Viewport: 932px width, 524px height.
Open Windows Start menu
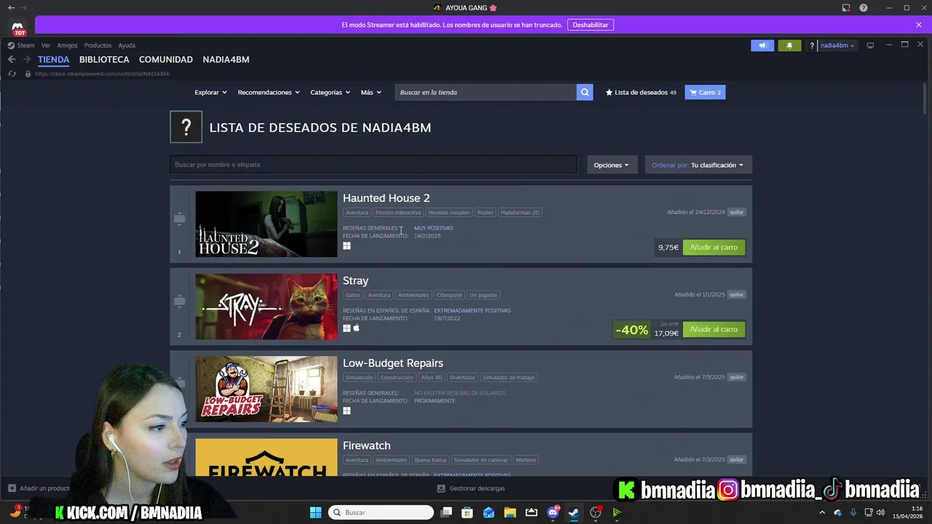coord(315,512)
